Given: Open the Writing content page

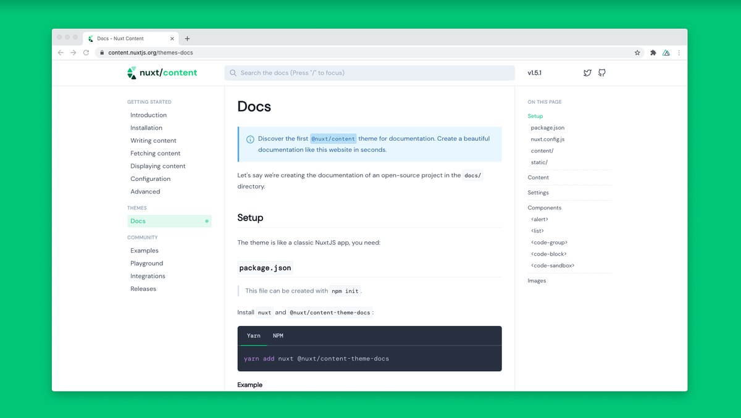Looking at the screenshot, I should point(153,141).
